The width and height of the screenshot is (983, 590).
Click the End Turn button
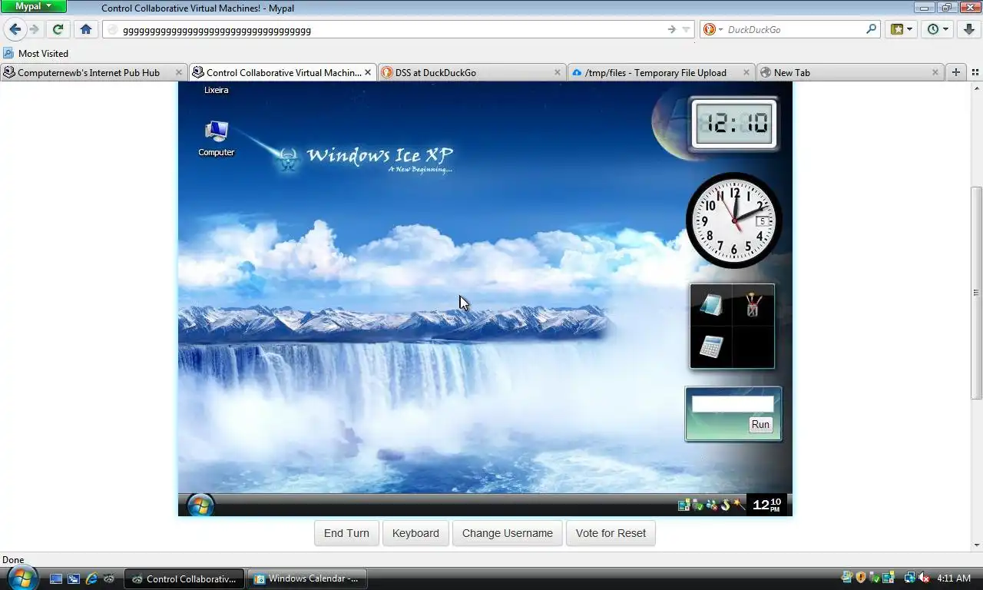(346, 533)
